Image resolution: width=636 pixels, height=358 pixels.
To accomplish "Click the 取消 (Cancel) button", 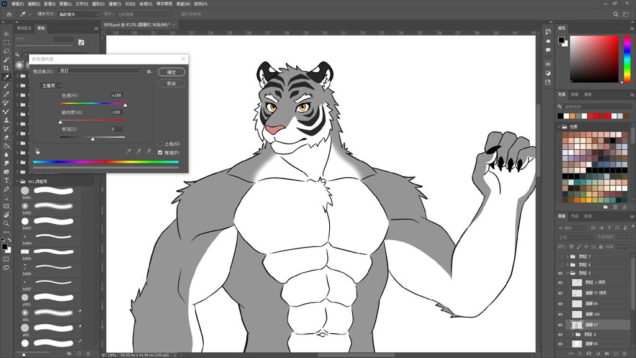I will click(x=171, y=83).
